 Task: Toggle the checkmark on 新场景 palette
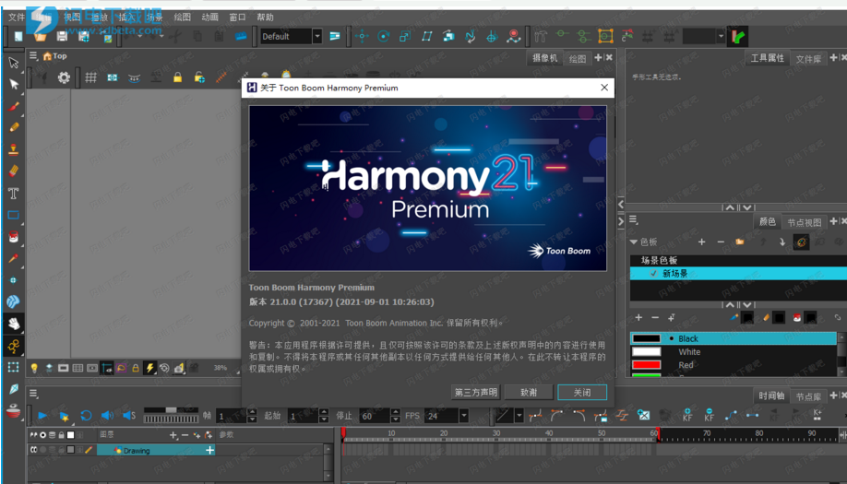[653, 274]
